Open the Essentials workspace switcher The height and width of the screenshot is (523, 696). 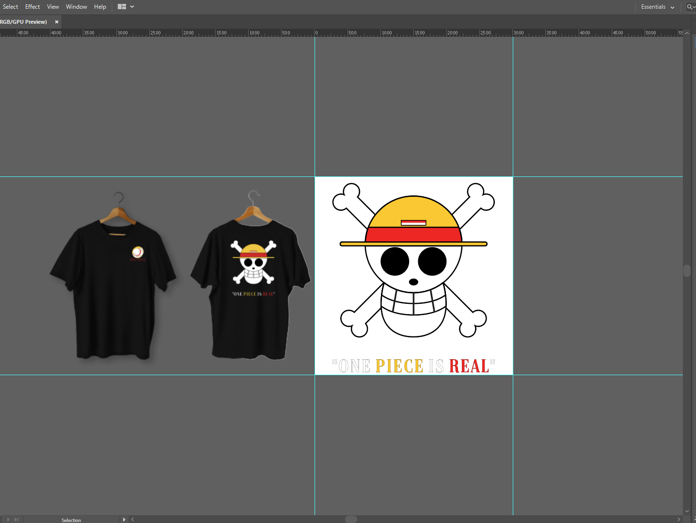click(657, 7)
